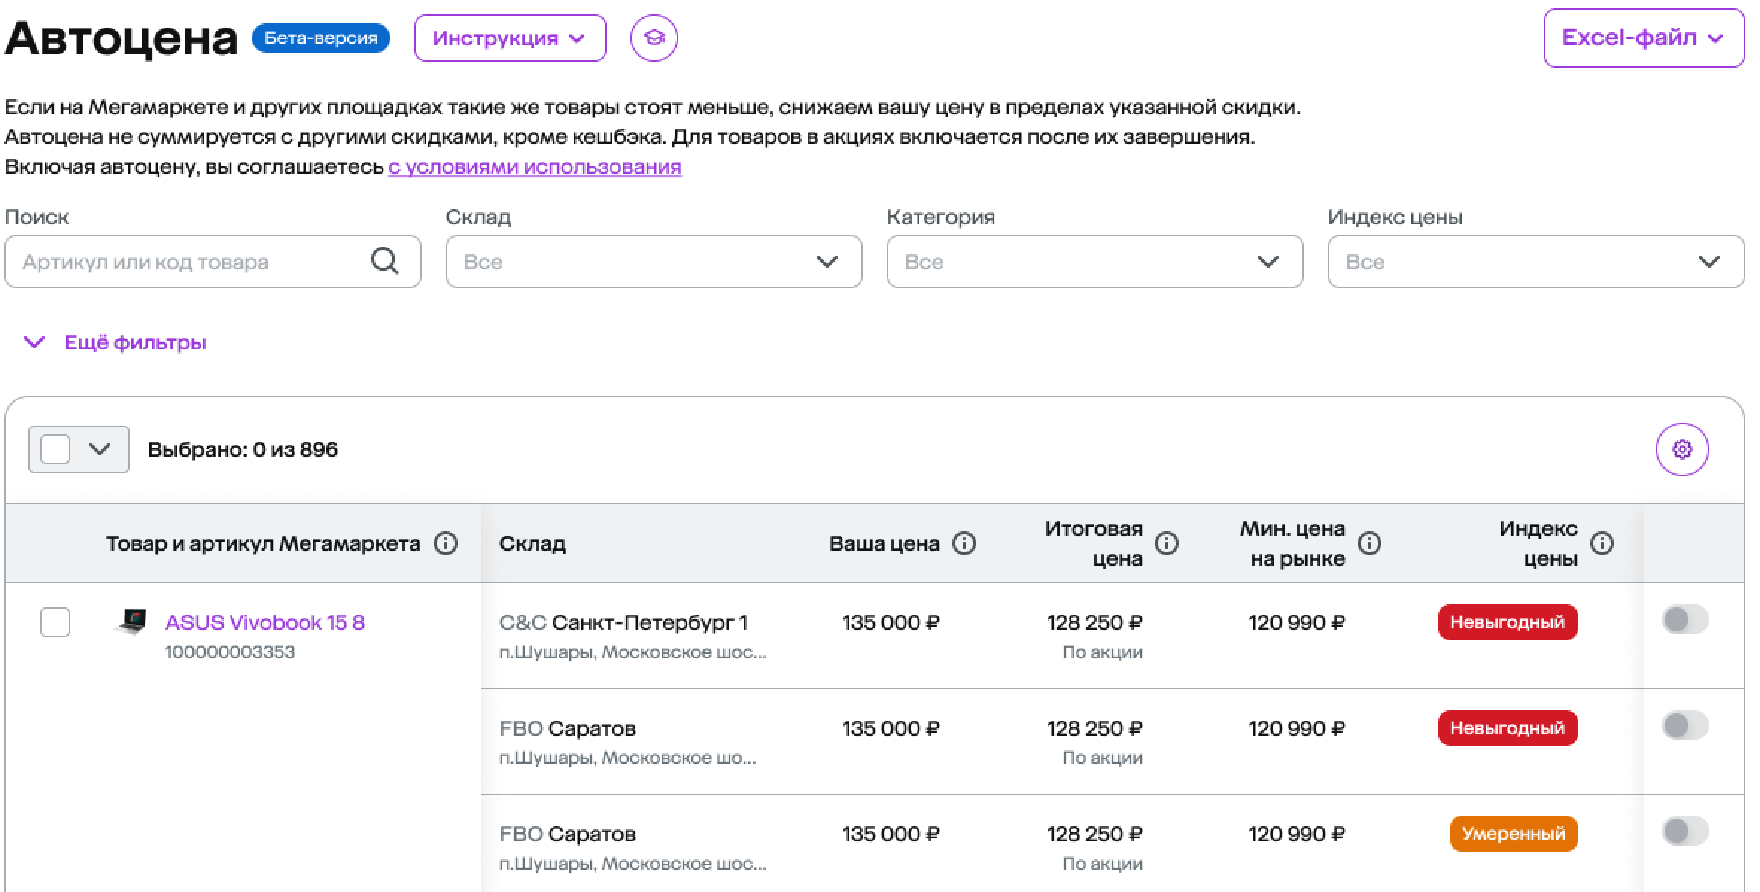Open ASUS Vivobook 15 8 product link
Image resolution: width=1760 pixels, height=892 pixels.
[x=265, y=622]
